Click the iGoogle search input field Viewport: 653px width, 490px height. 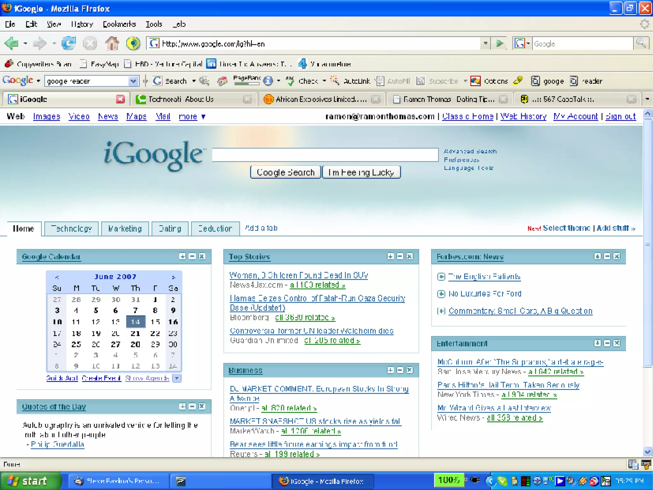325,155
